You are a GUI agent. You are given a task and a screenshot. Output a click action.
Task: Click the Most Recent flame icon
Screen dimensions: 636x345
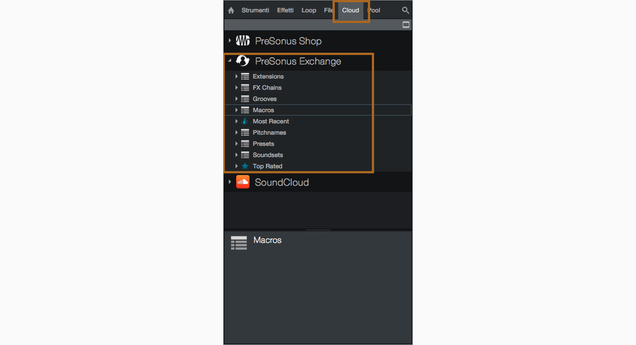pos(245,121)
